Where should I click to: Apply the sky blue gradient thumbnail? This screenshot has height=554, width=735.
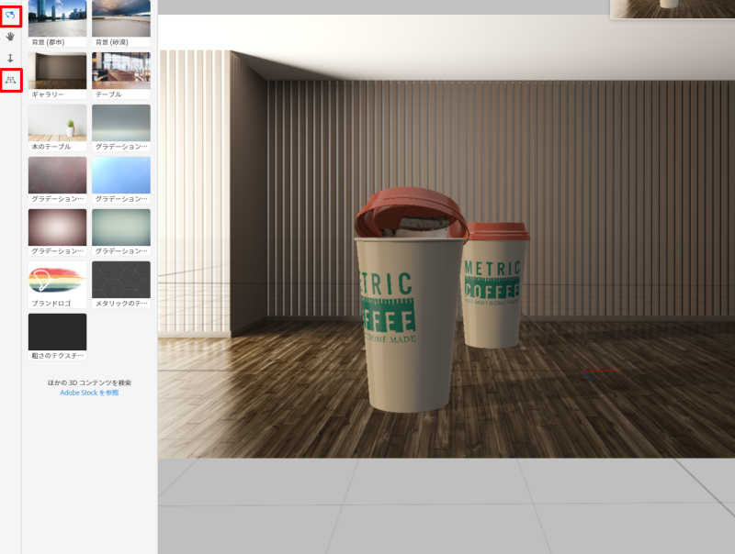coord(120,174)
